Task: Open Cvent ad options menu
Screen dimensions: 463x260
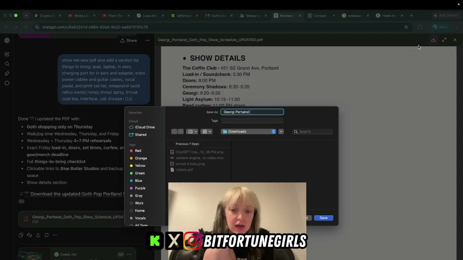Action: [129, 254]
